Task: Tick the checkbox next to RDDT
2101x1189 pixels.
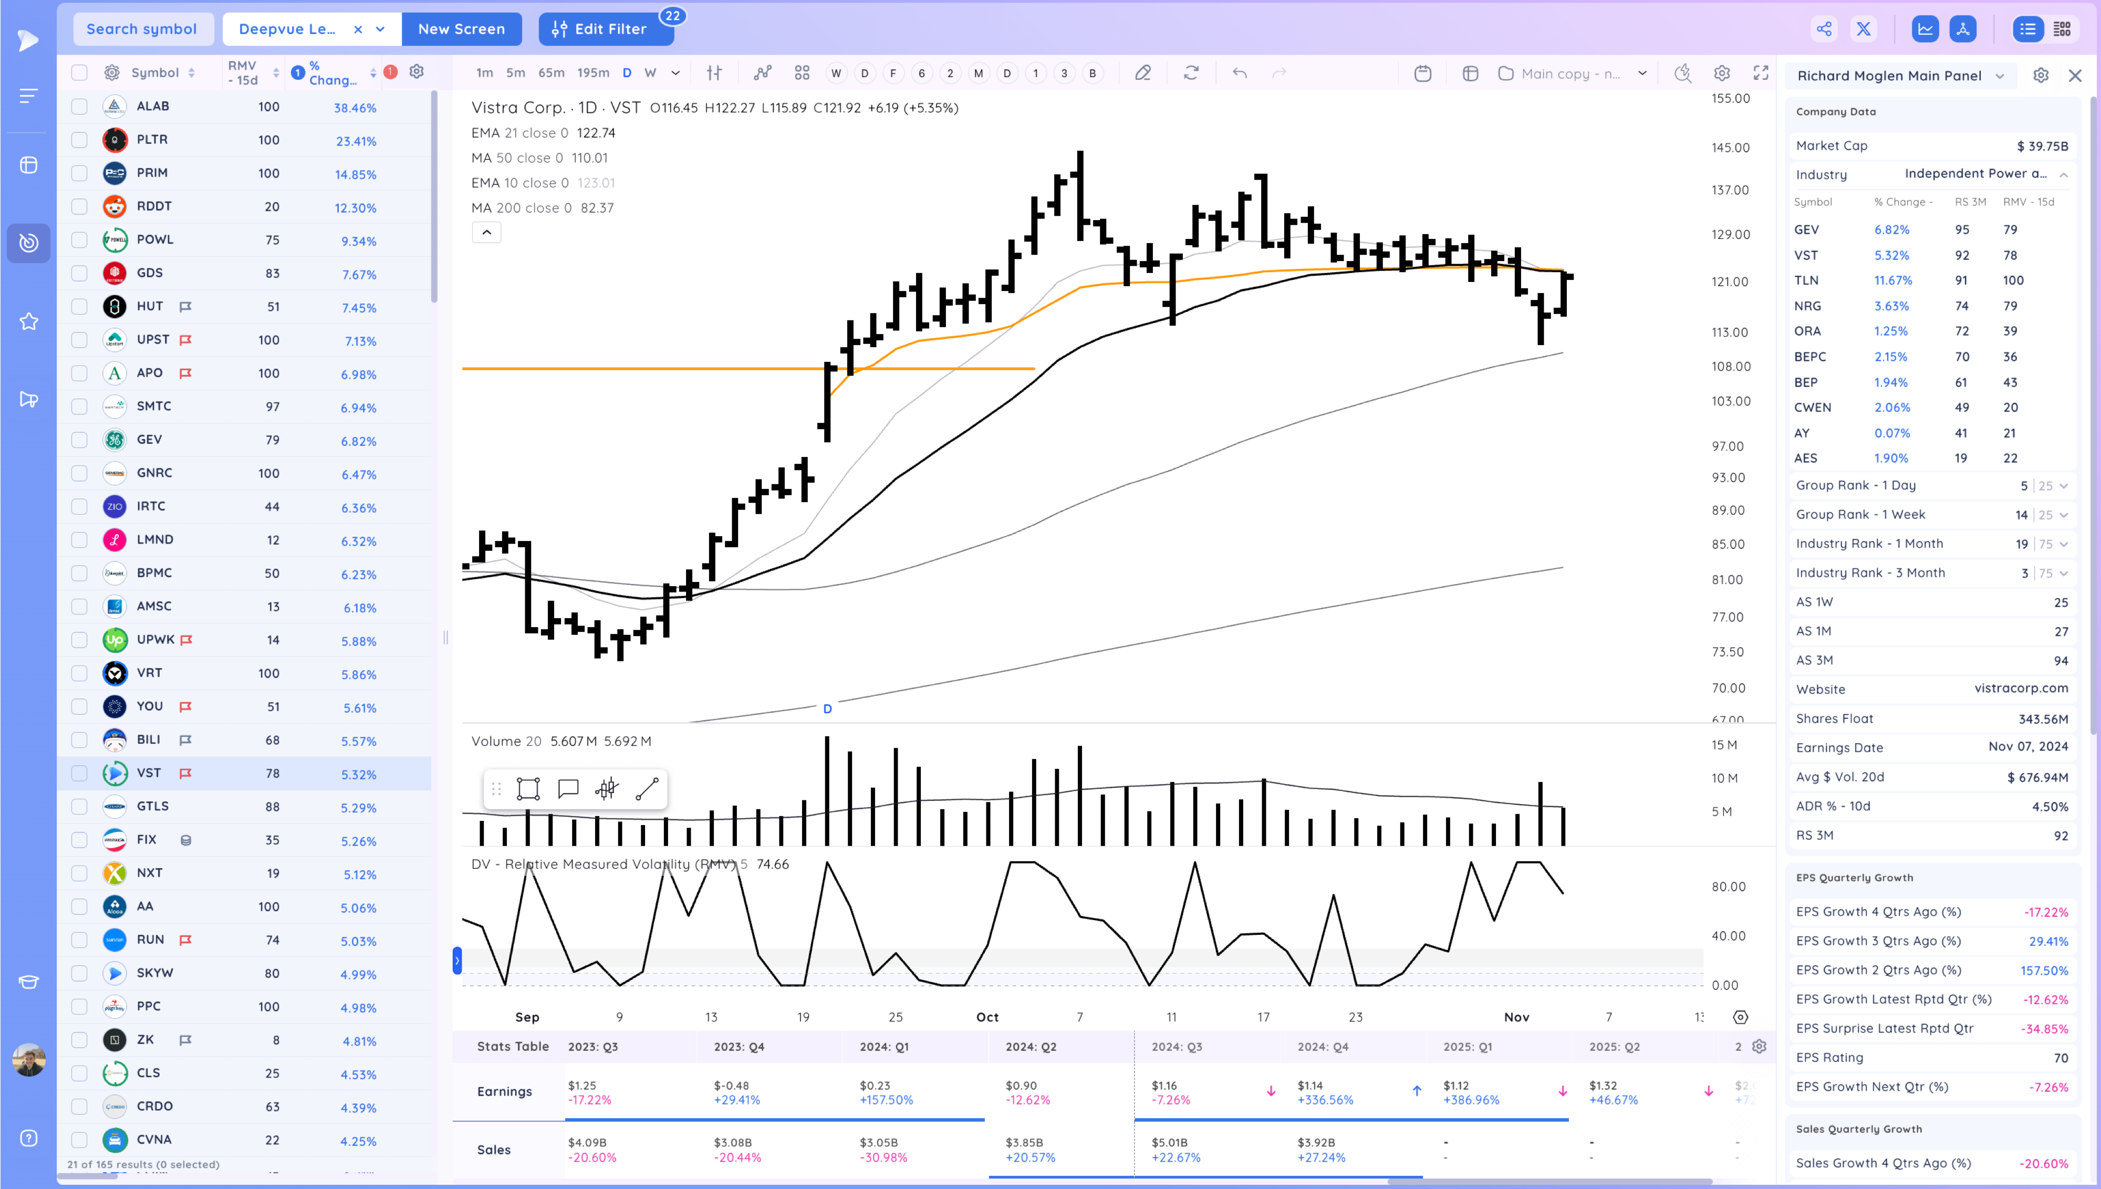Action: pos(79,206)
